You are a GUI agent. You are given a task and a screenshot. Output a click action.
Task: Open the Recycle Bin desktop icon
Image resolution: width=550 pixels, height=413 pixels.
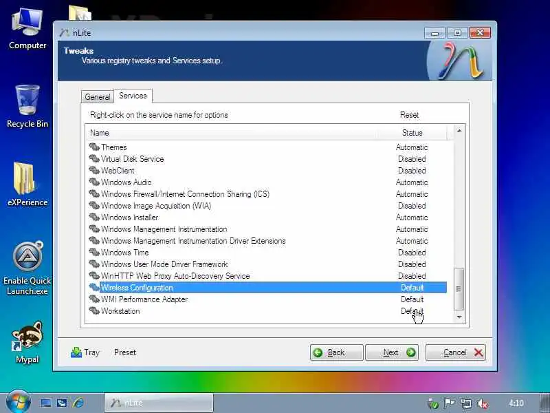point(27,107)
